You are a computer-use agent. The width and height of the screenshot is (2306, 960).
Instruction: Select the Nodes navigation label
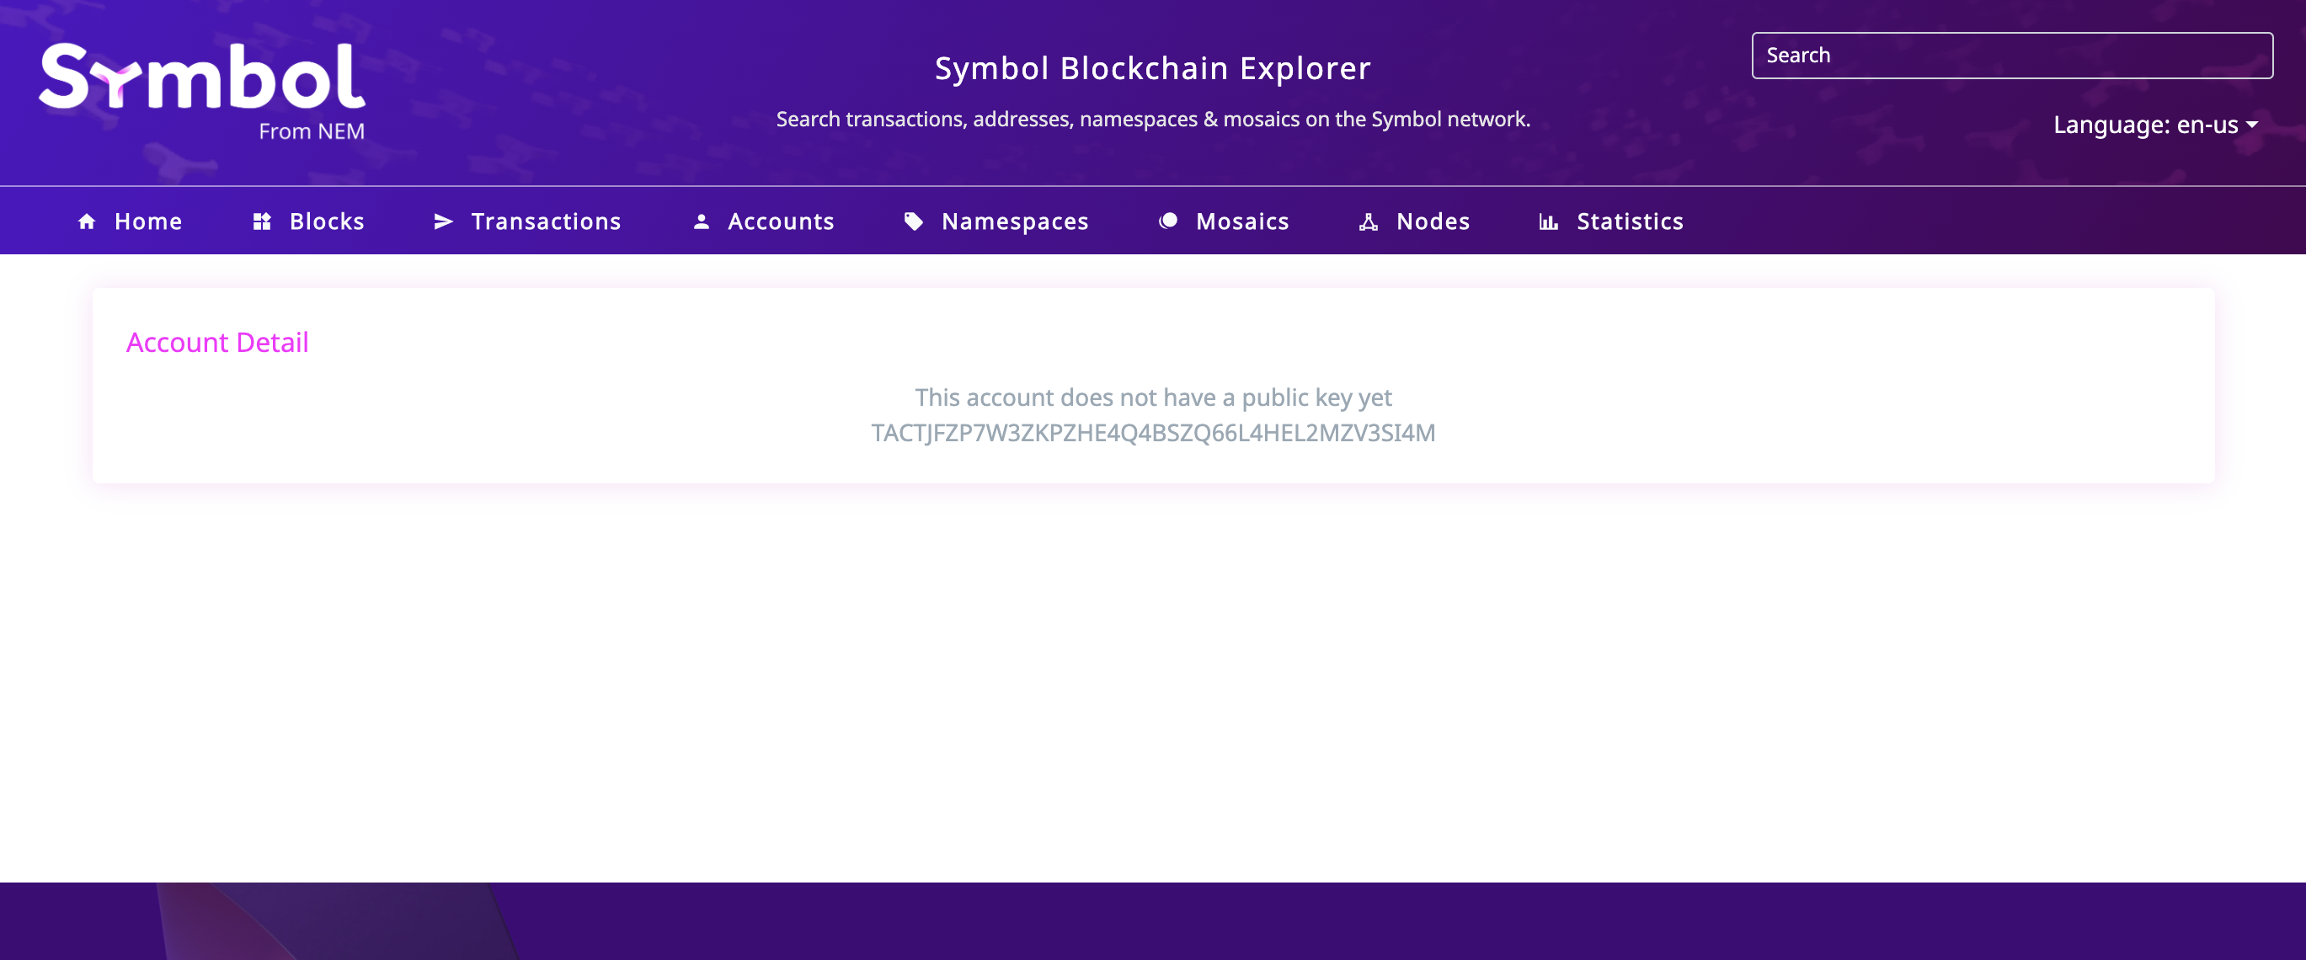[x=1433, y=221]
